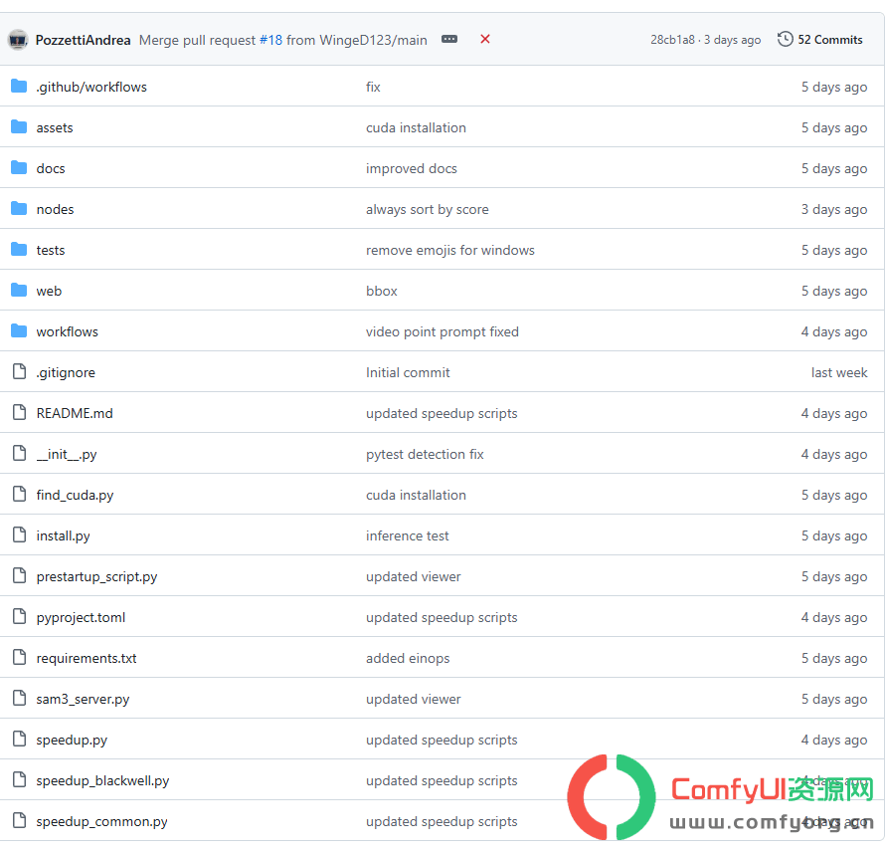Image resolution: width=887 pixels, height=851 pixels.
Task: Click file icon for speedup_common.py
Action: [19, 820]
